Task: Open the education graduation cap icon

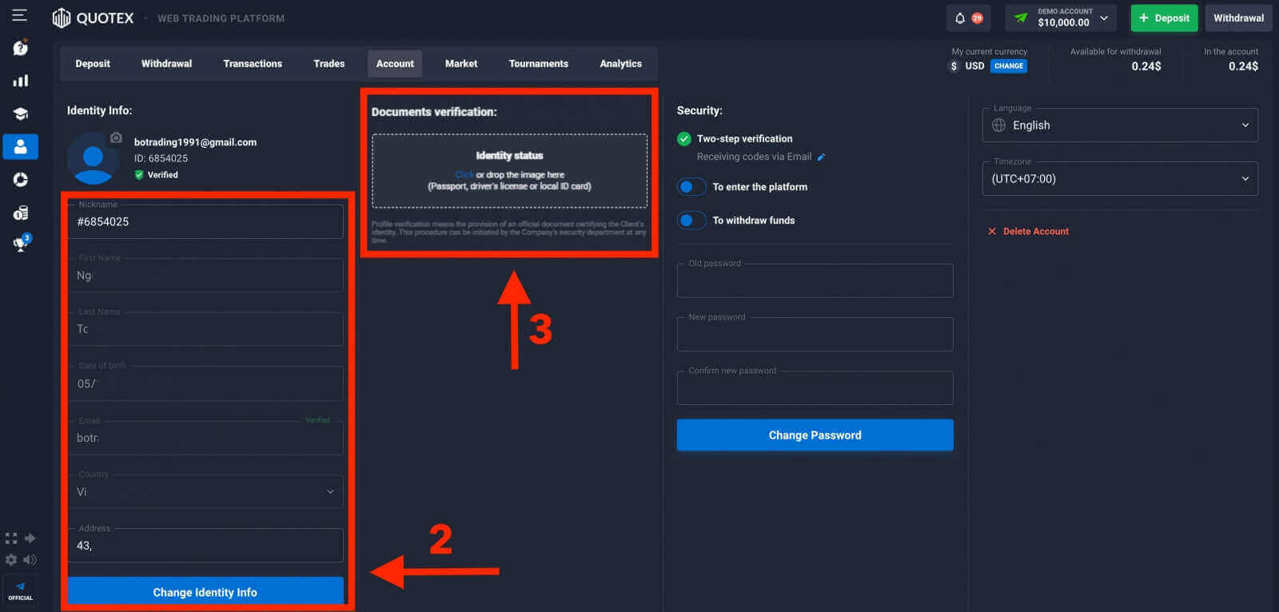Action: coord(21,113)
